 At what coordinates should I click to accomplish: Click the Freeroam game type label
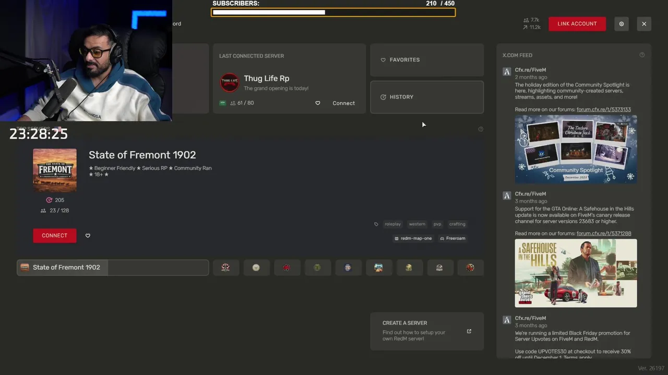tap(452, 239)
